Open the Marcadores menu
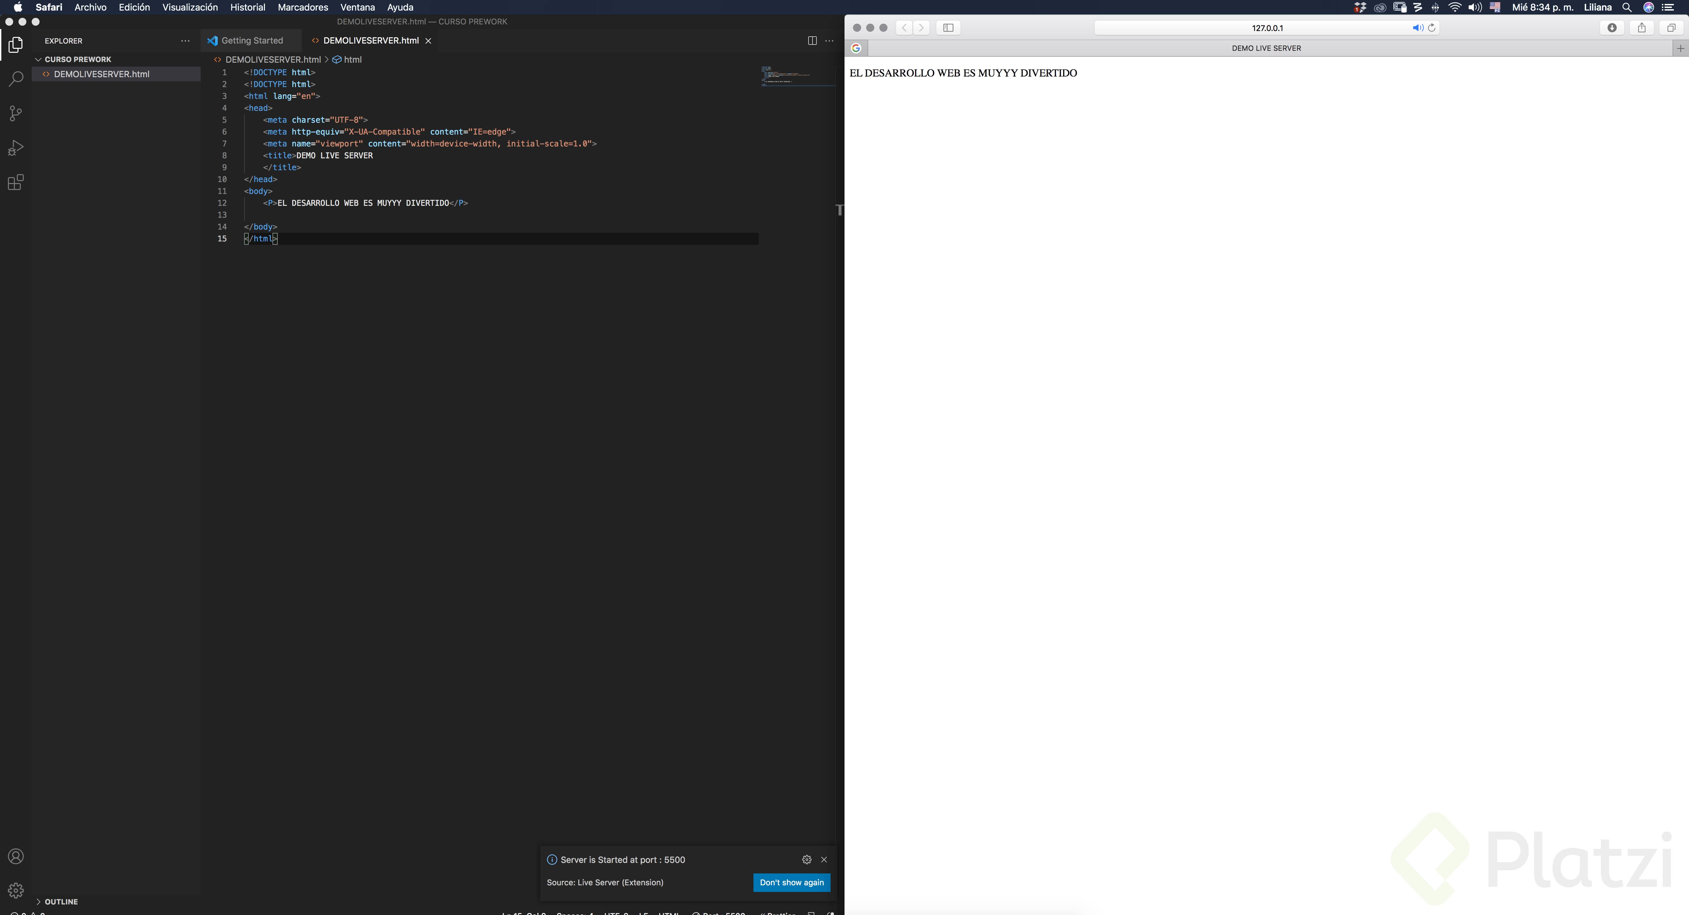The height and width of the screenshot is (915, 1689). pyautogui.click(x=302, y=7)
